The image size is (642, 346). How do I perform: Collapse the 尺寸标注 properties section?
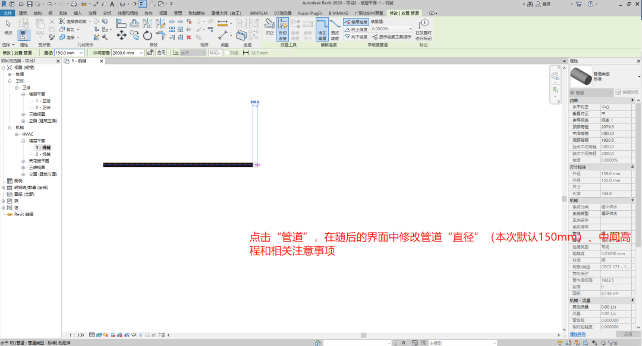[632, 167]
